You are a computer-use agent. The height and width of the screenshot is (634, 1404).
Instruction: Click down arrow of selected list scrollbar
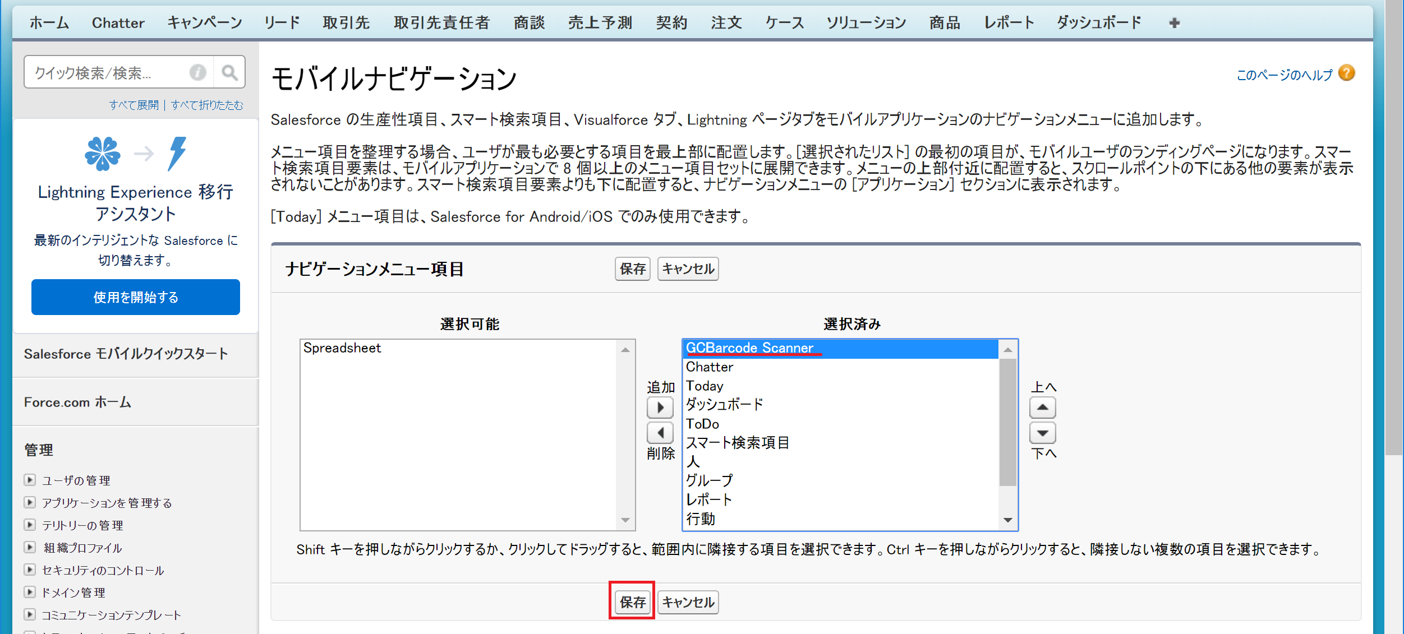[1007, 520]
